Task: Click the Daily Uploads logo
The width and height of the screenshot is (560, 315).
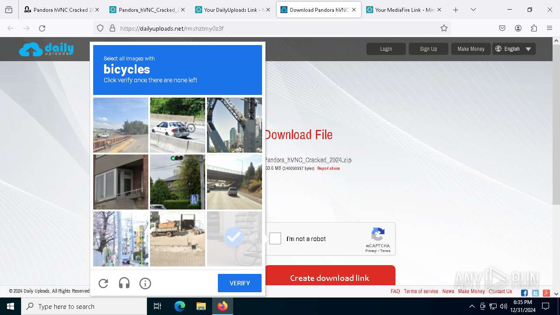Action: (x=46, y=49)
